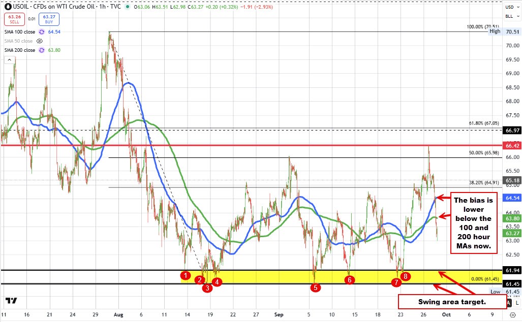Screen dimensions: 522x322
Task: Click the Oct label on the time axis
Action: click(x=446, y=314)
